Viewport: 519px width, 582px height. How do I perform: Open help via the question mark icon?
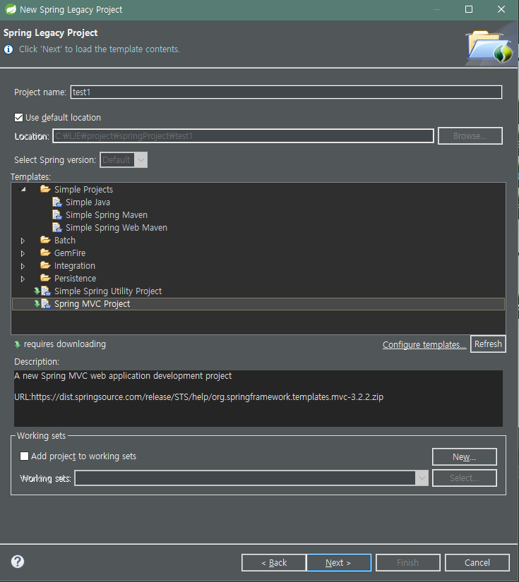click(x=18, y=562)
